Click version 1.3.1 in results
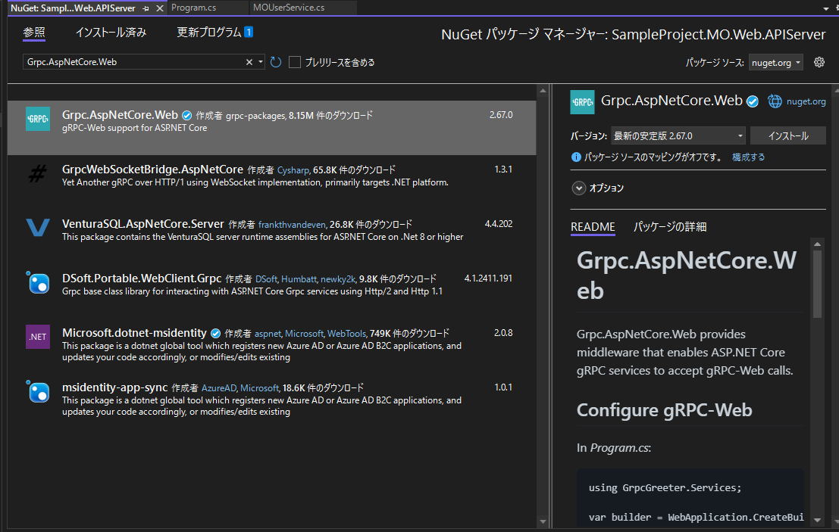The width and height of the screenshot is (839, 532). 503,170
